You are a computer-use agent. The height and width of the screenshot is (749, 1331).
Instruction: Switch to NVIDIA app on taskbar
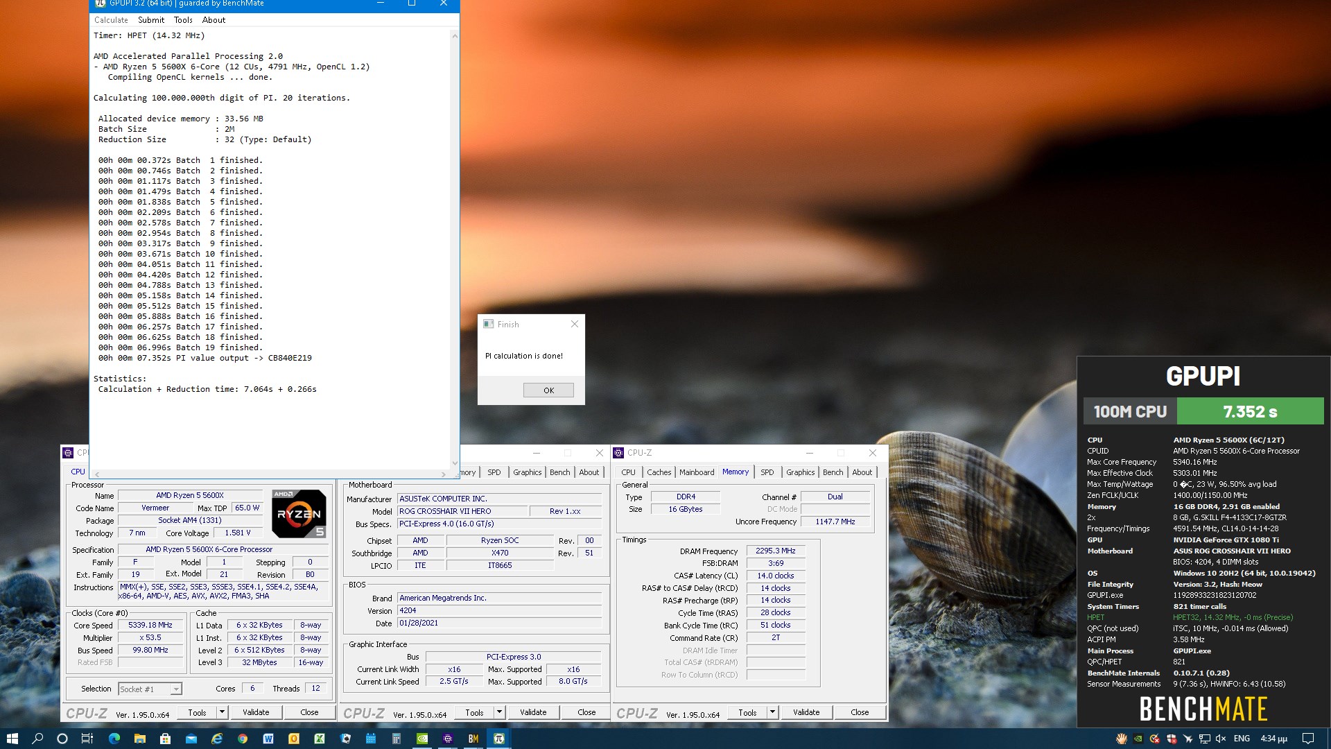click(x=422, y=739)
